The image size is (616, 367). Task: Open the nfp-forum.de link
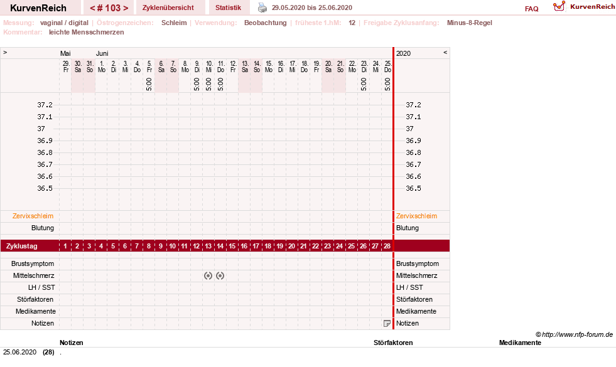[x=577, y=334]
